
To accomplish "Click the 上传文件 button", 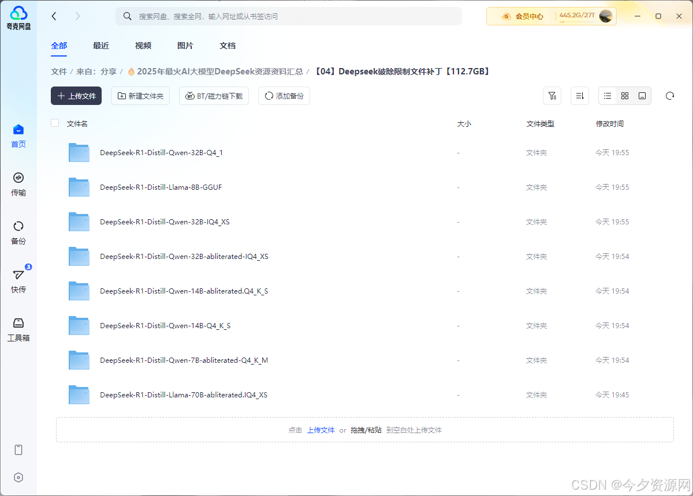I will pyautogui.click(x=76, y=96).
